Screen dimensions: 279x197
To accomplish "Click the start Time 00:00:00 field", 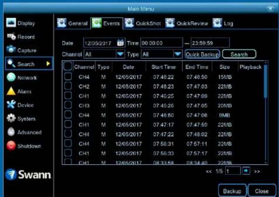I will [x=162, y=43].
